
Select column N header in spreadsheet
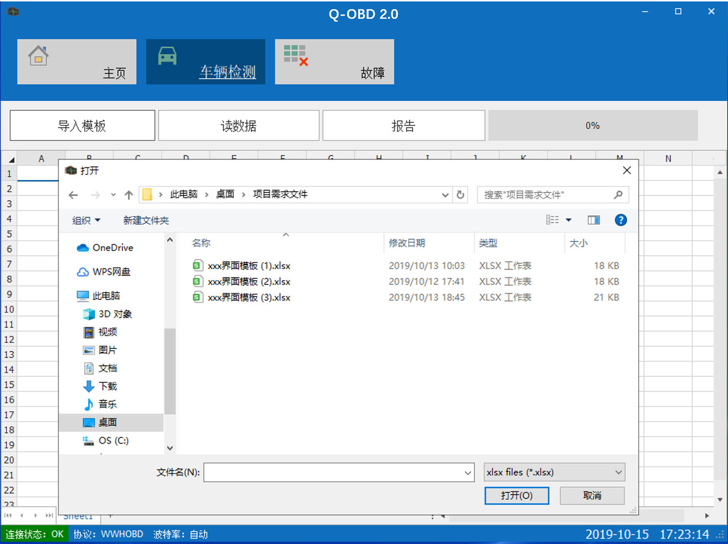pyautogui.click(x=668, y=159)
